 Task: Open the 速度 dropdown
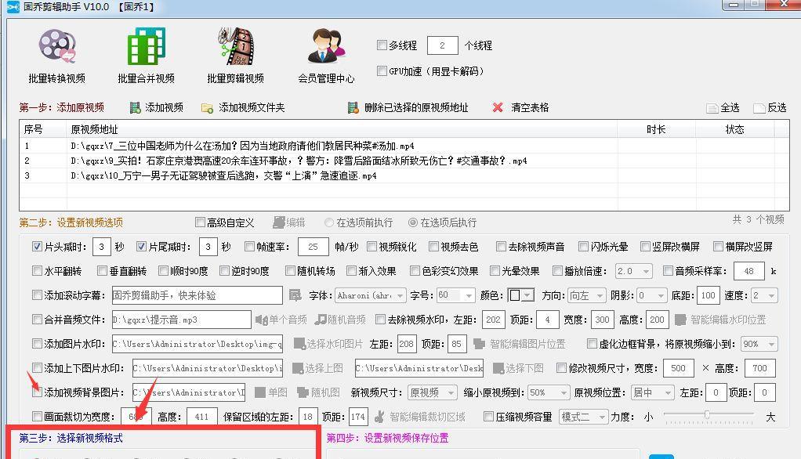click(765, 295)
